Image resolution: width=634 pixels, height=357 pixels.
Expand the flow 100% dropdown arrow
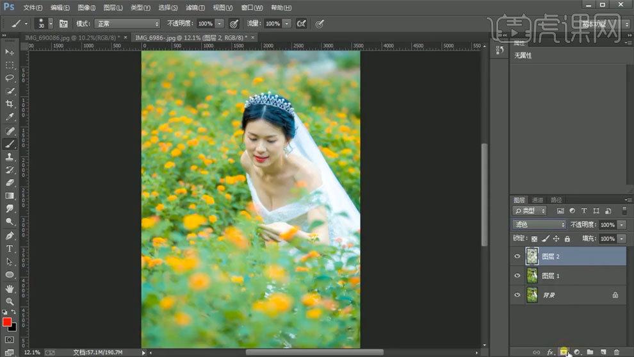(287, 24)
